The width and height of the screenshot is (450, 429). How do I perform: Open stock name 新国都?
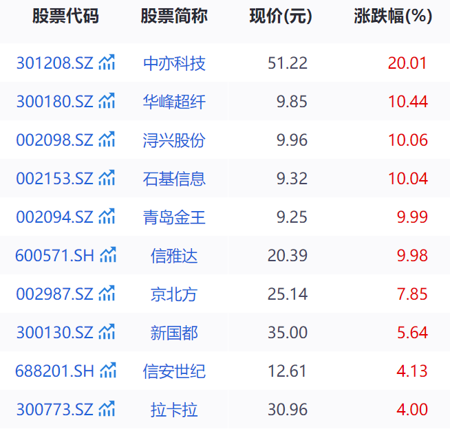174,333
